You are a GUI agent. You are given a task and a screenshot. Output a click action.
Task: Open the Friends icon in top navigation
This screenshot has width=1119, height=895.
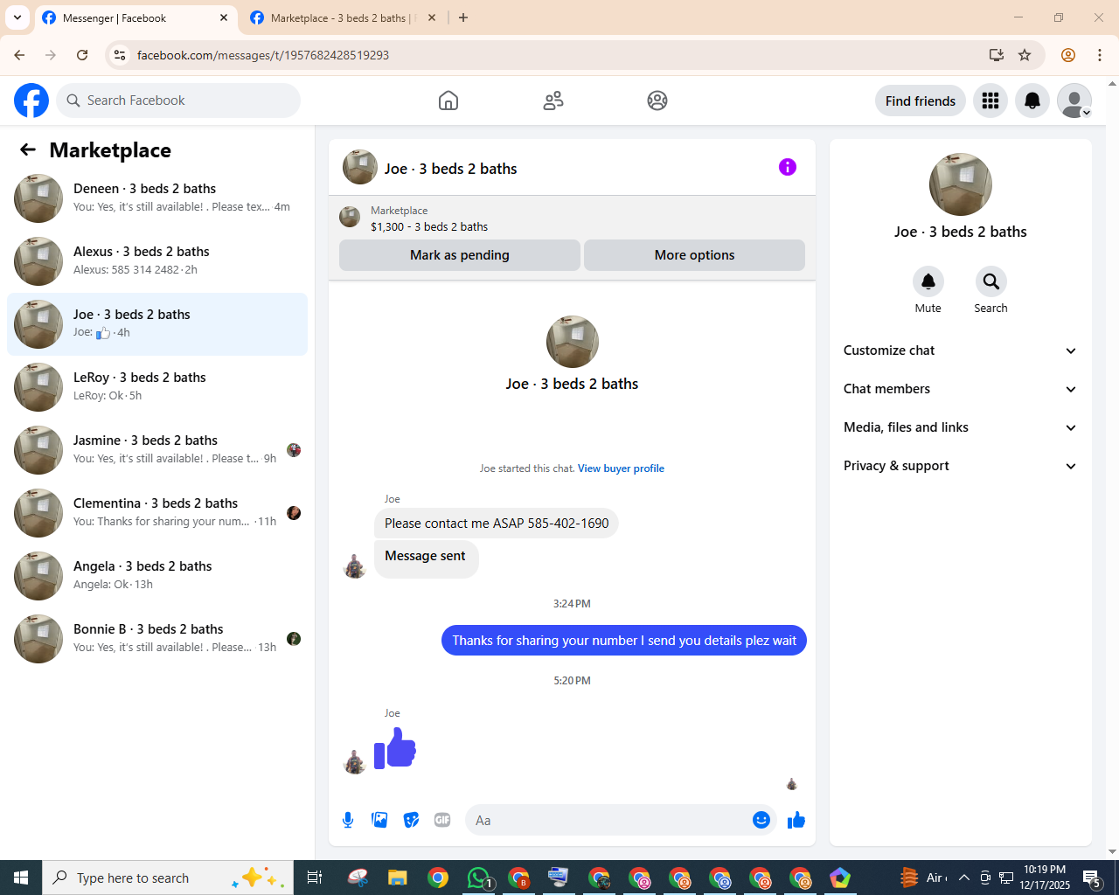[553, 101]
